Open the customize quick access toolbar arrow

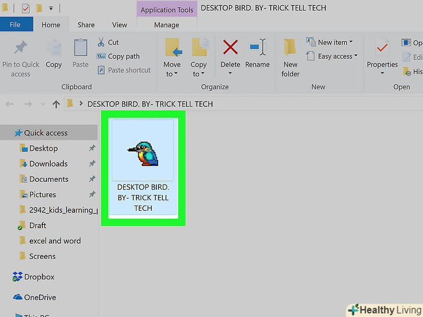51,9
